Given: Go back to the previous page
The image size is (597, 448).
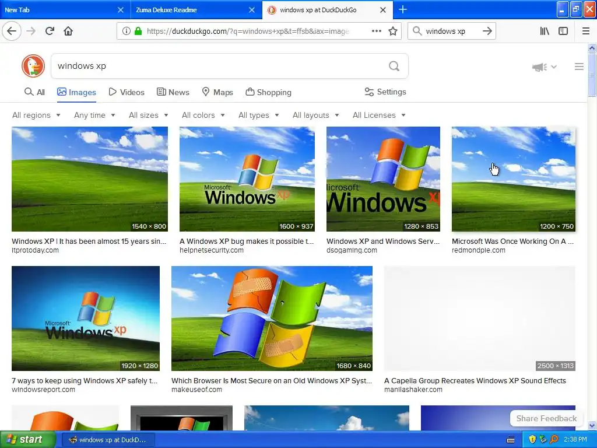Looking at the screenshot, I should tap(12, 32).
